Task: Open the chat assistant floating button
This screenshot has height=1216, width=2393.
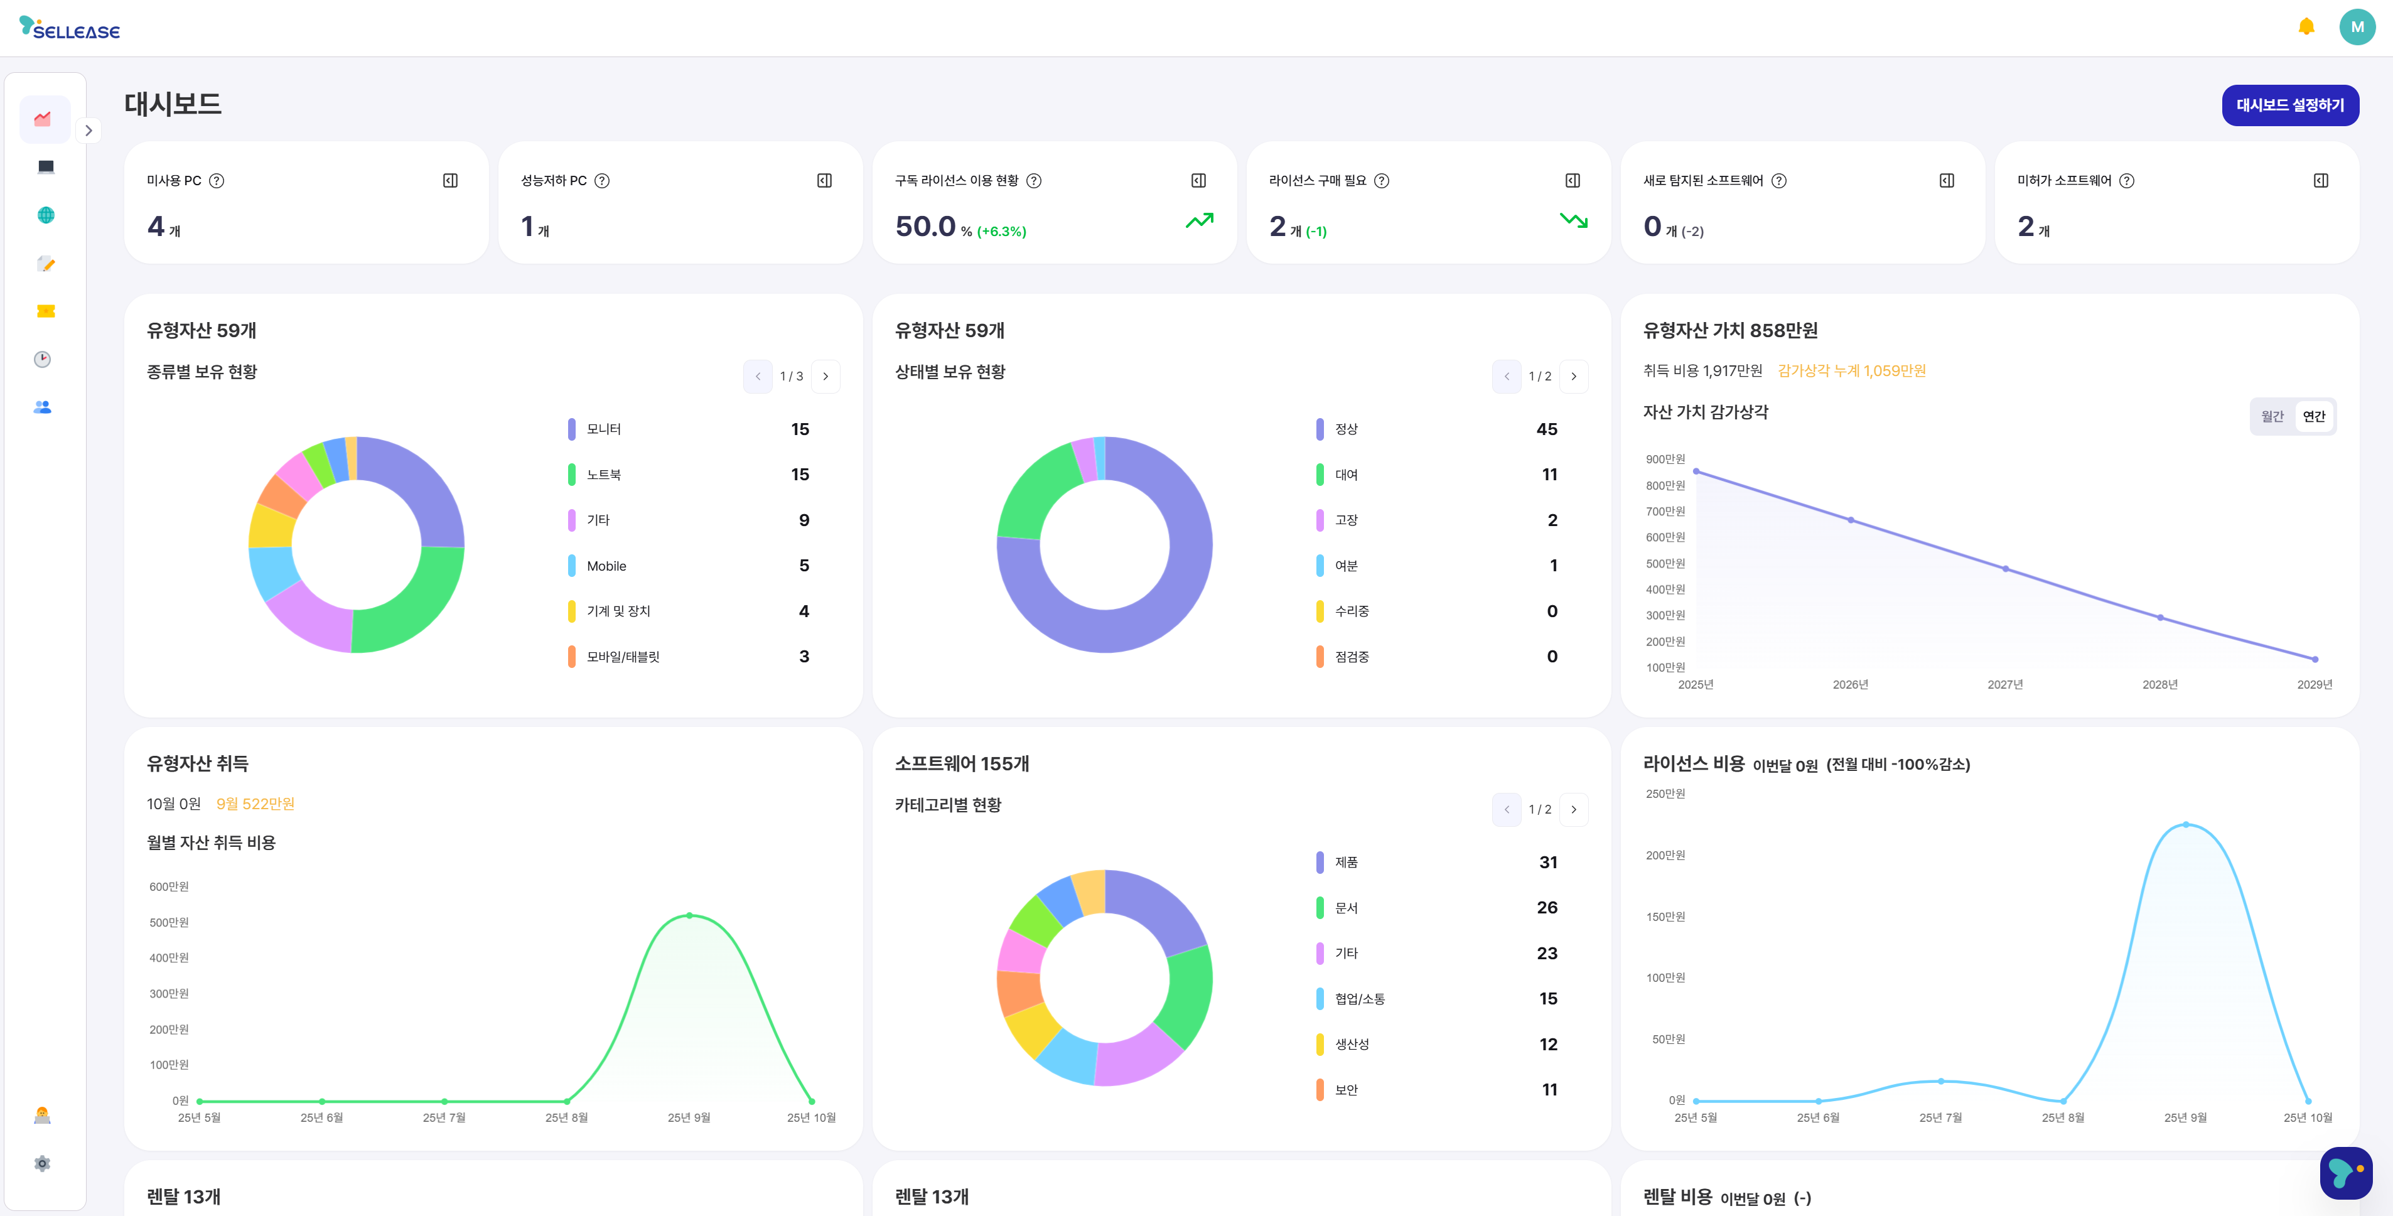Action: (x=2346, y=1172)
